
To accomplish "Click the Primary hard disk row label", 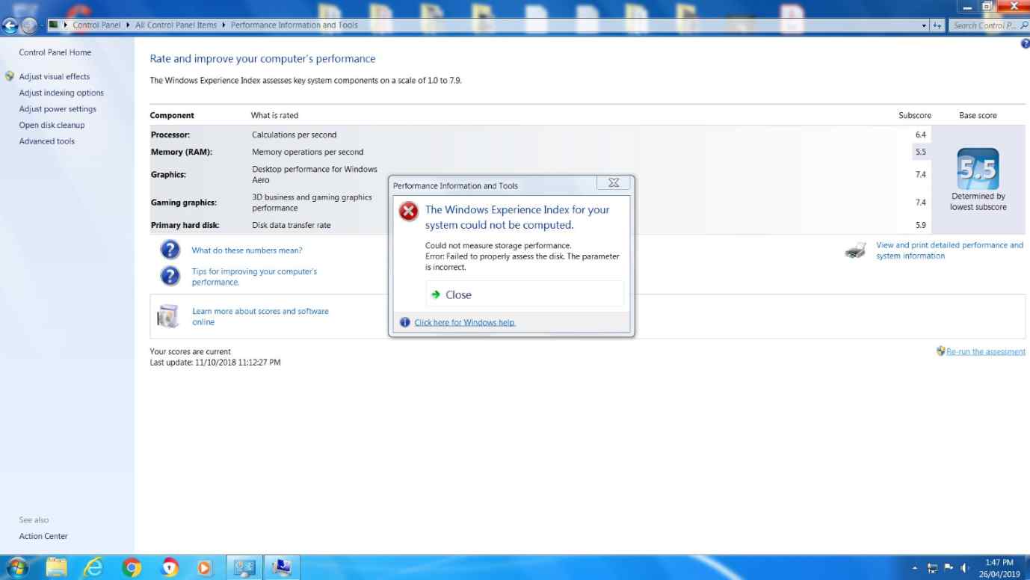I will pyautogui.click(x=185, y=225).
